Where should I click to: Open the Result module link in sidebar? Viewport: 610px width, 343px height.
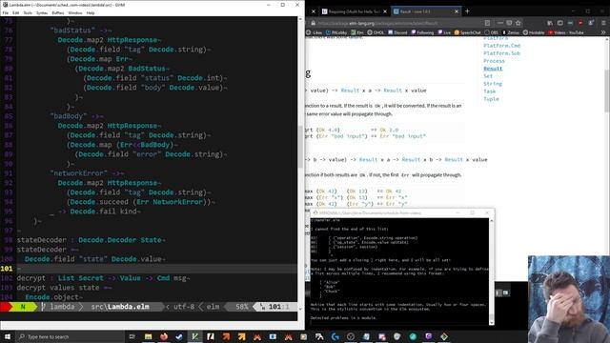coord(493,69)
